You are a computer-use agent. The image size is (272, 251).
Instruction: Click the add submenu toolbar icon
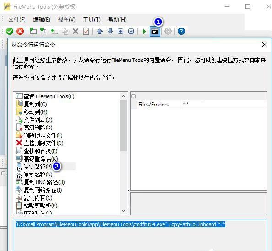pos(44,31)
